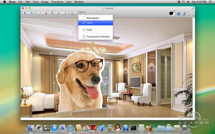Swap foreground and background colors arrow
The image size is (215, 134).
pyautogui.click(x=174, y=11)
